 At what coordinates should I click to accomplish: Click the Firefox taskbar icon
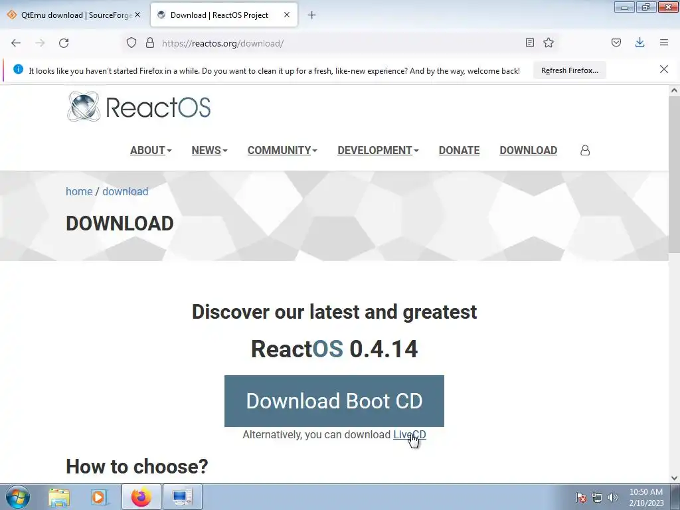point(141,497)
